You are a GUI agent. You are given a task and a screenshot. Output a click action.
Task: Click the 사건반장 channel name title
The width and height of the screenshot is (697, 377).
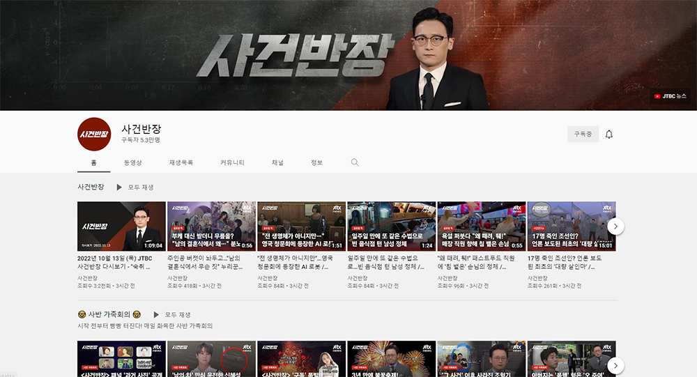coord(141,129)
